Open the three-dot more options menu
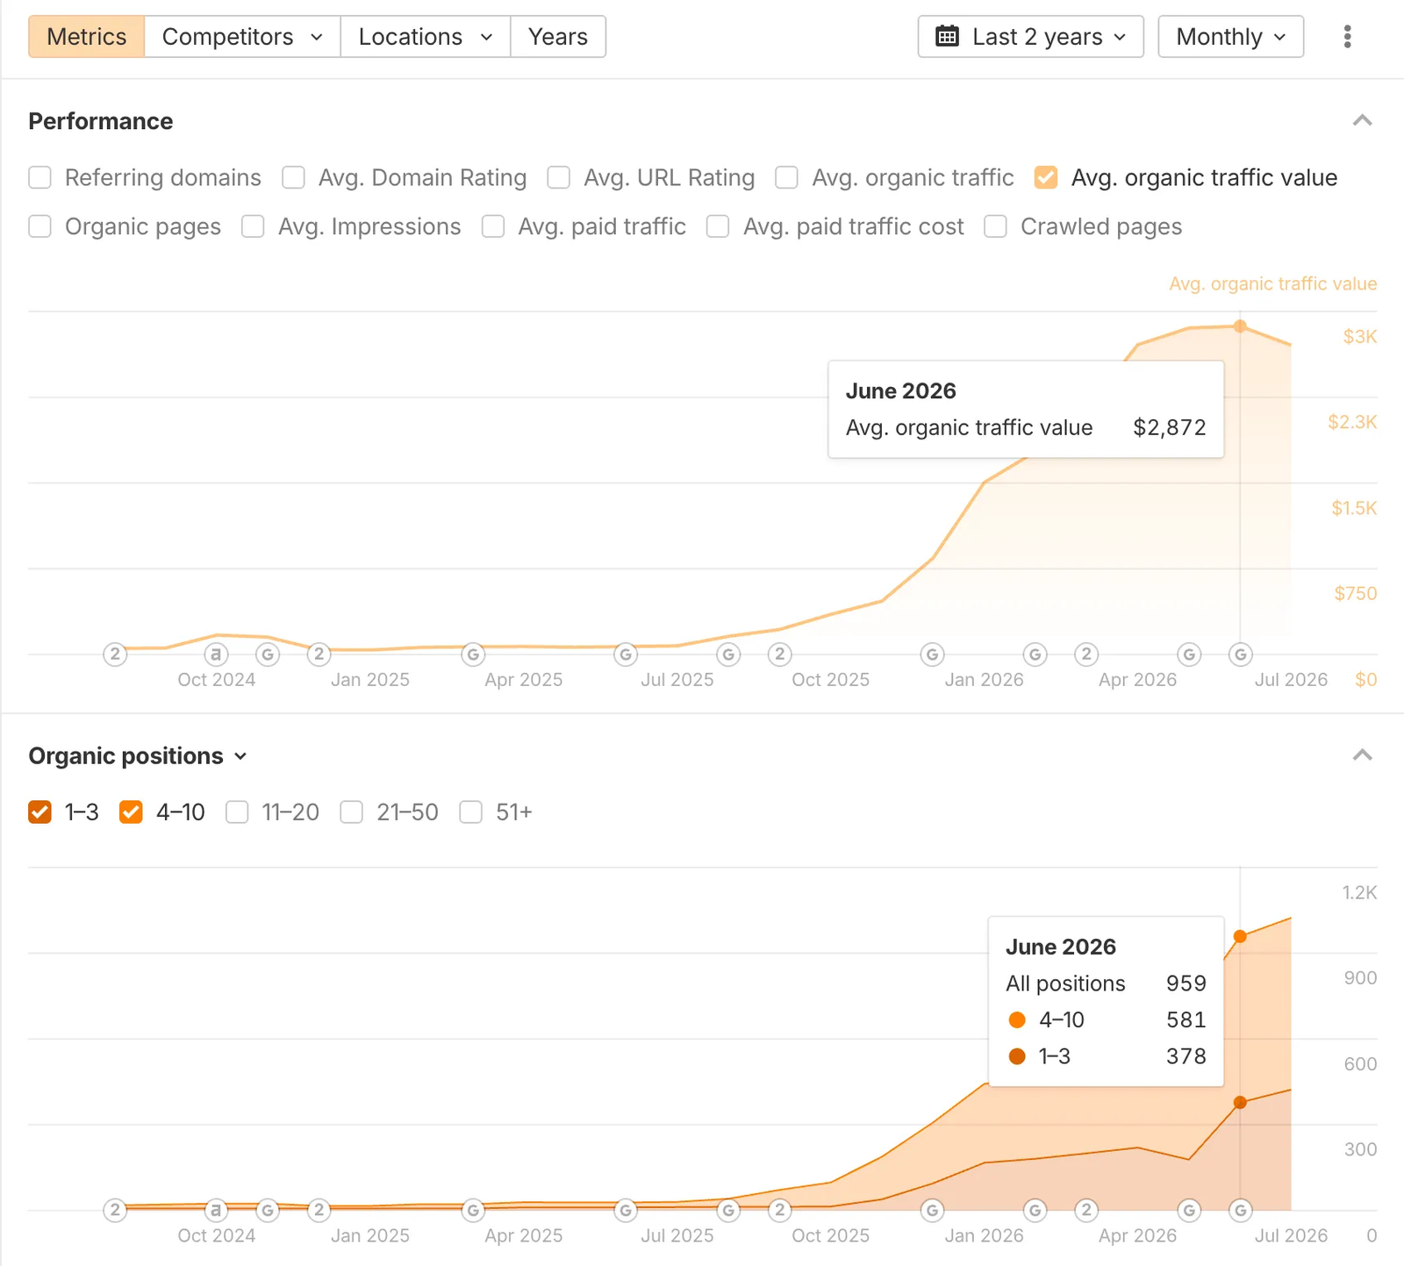Image resolution: width=1404 pixels, height=1266 pixels. click(x=1347, y=37)
